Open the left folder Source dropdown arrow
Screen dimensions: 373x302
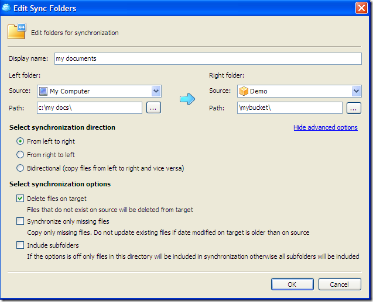156,91
